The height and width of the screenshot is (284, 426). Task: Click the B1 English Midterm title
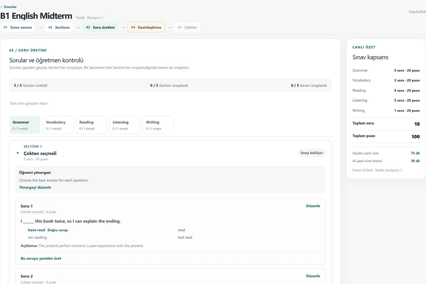click(36, 16)
